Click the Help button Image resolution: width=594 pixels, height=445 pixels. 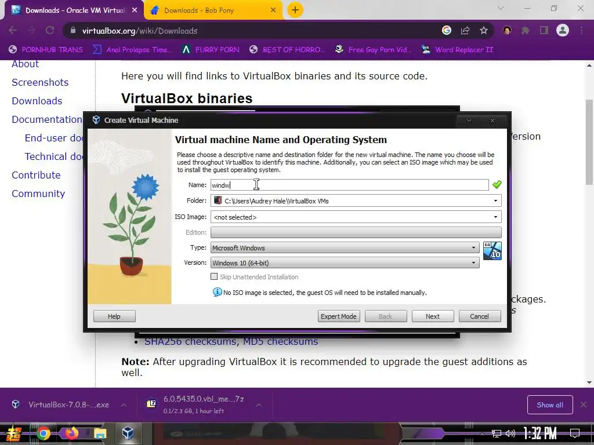pyautogui.click(x=114, y=316)
